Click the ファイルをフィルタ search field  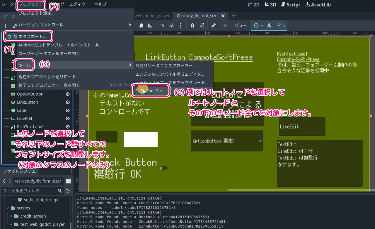click(32, 190)
